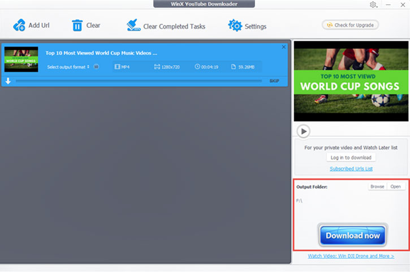Click the Clear Completed Tasks label
The height and width of the screenshot is (273, 410).
tap(174, 27)
